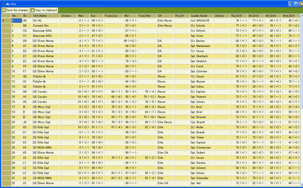
Task: Select the 'Cpt. Brandt' leader cell
Action: tap(202, 122)
